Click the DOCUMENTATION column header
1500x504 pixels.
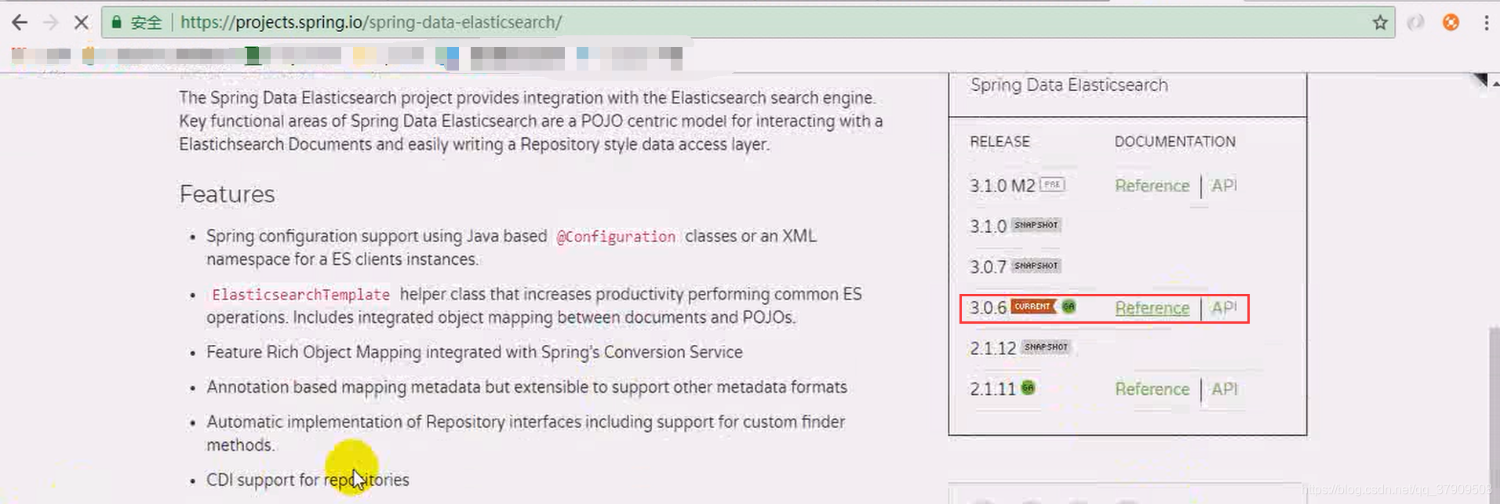pyautogui.click(x=1174, y=142)
